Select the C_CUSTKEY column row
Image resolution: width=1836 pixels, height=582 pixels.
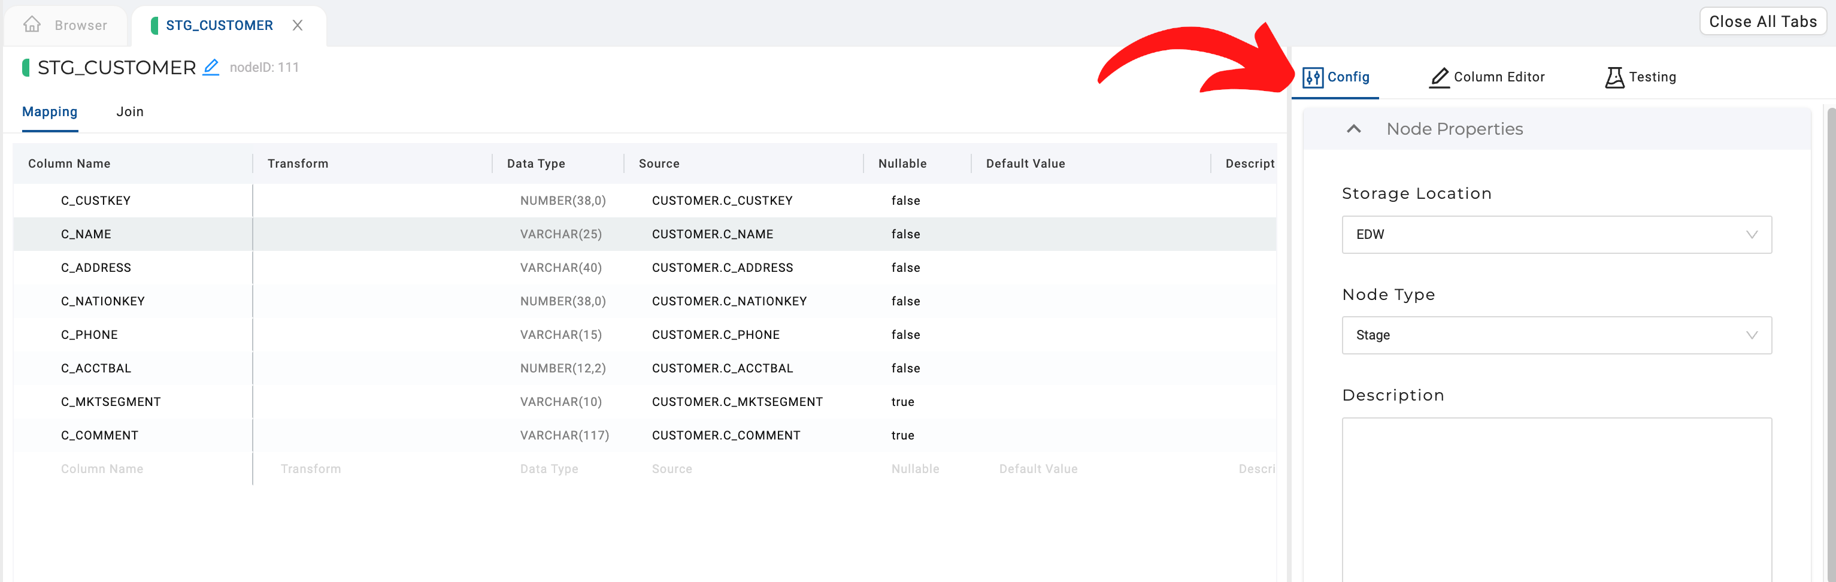(x=644, y=201)
